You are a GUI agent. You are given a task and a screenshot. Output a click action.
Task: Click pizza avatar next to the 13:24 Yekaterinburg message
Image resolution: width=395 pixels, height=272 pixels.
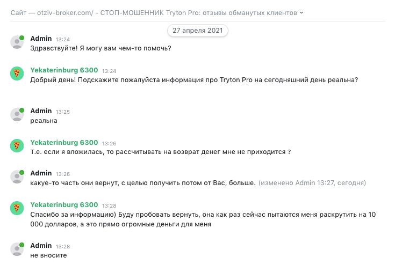point(17,73)
